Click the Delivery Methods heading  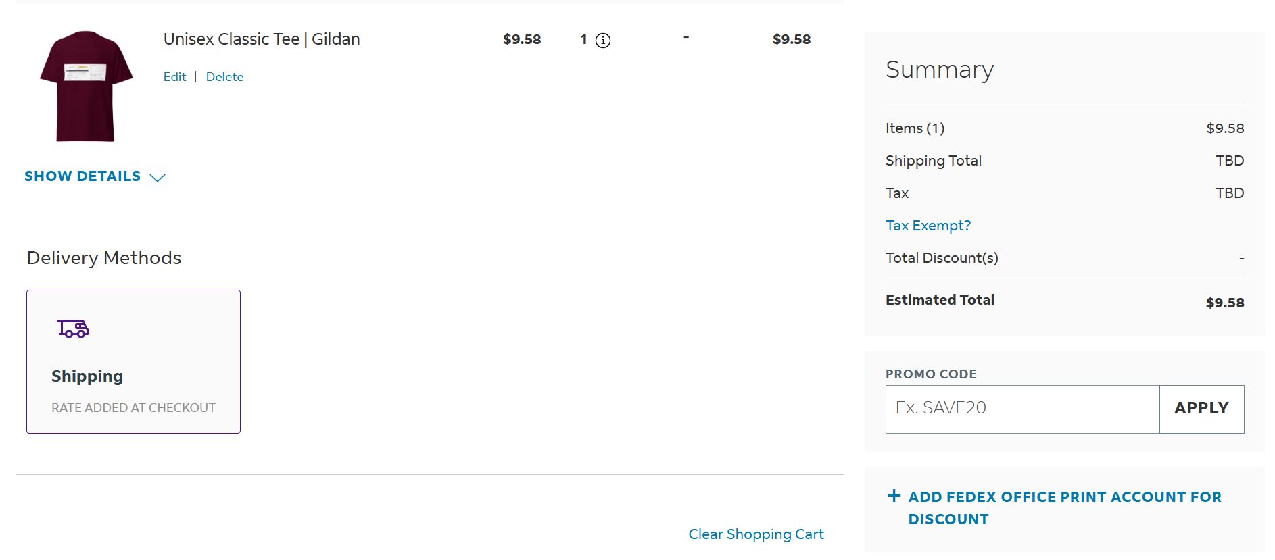[103, 257]
